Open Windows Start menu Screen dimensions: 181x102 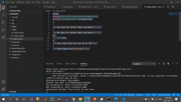[x=3, y=99]
